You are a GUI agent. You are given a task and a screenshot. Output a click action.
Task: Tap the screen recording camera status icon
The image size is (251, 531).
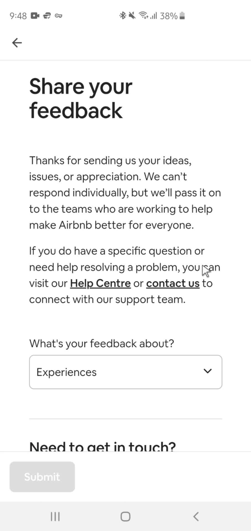pos(35,16)
